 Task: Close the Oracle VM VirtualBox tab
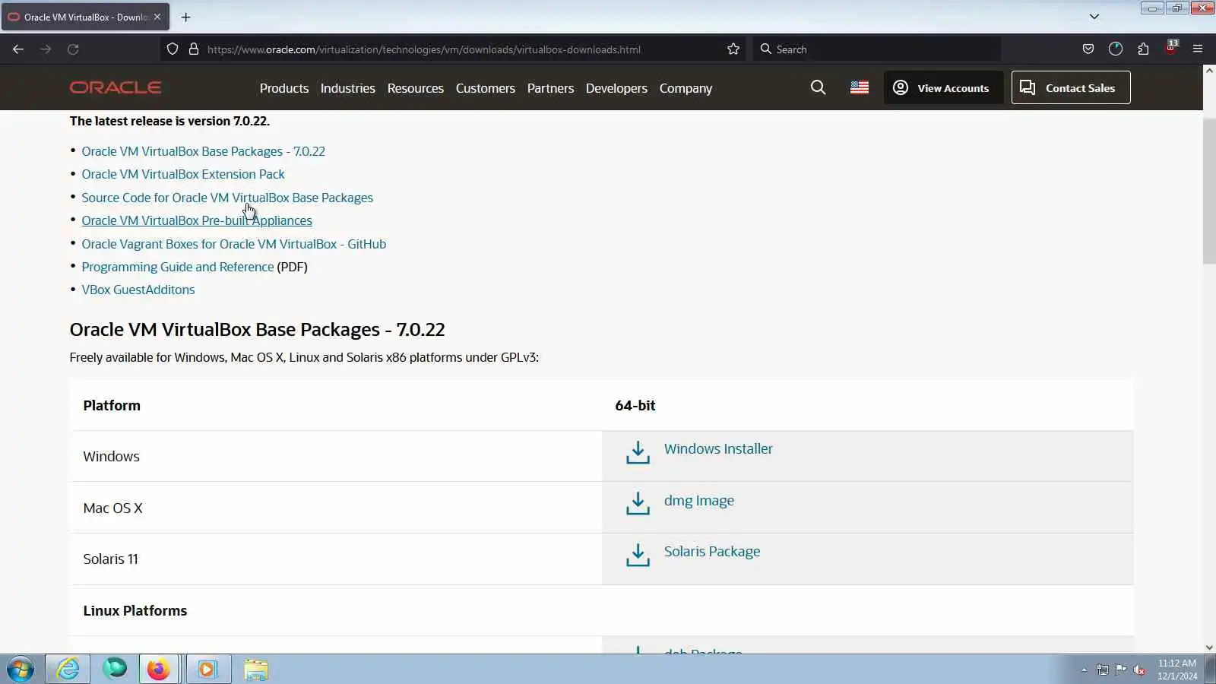click(x=157, y=17)
